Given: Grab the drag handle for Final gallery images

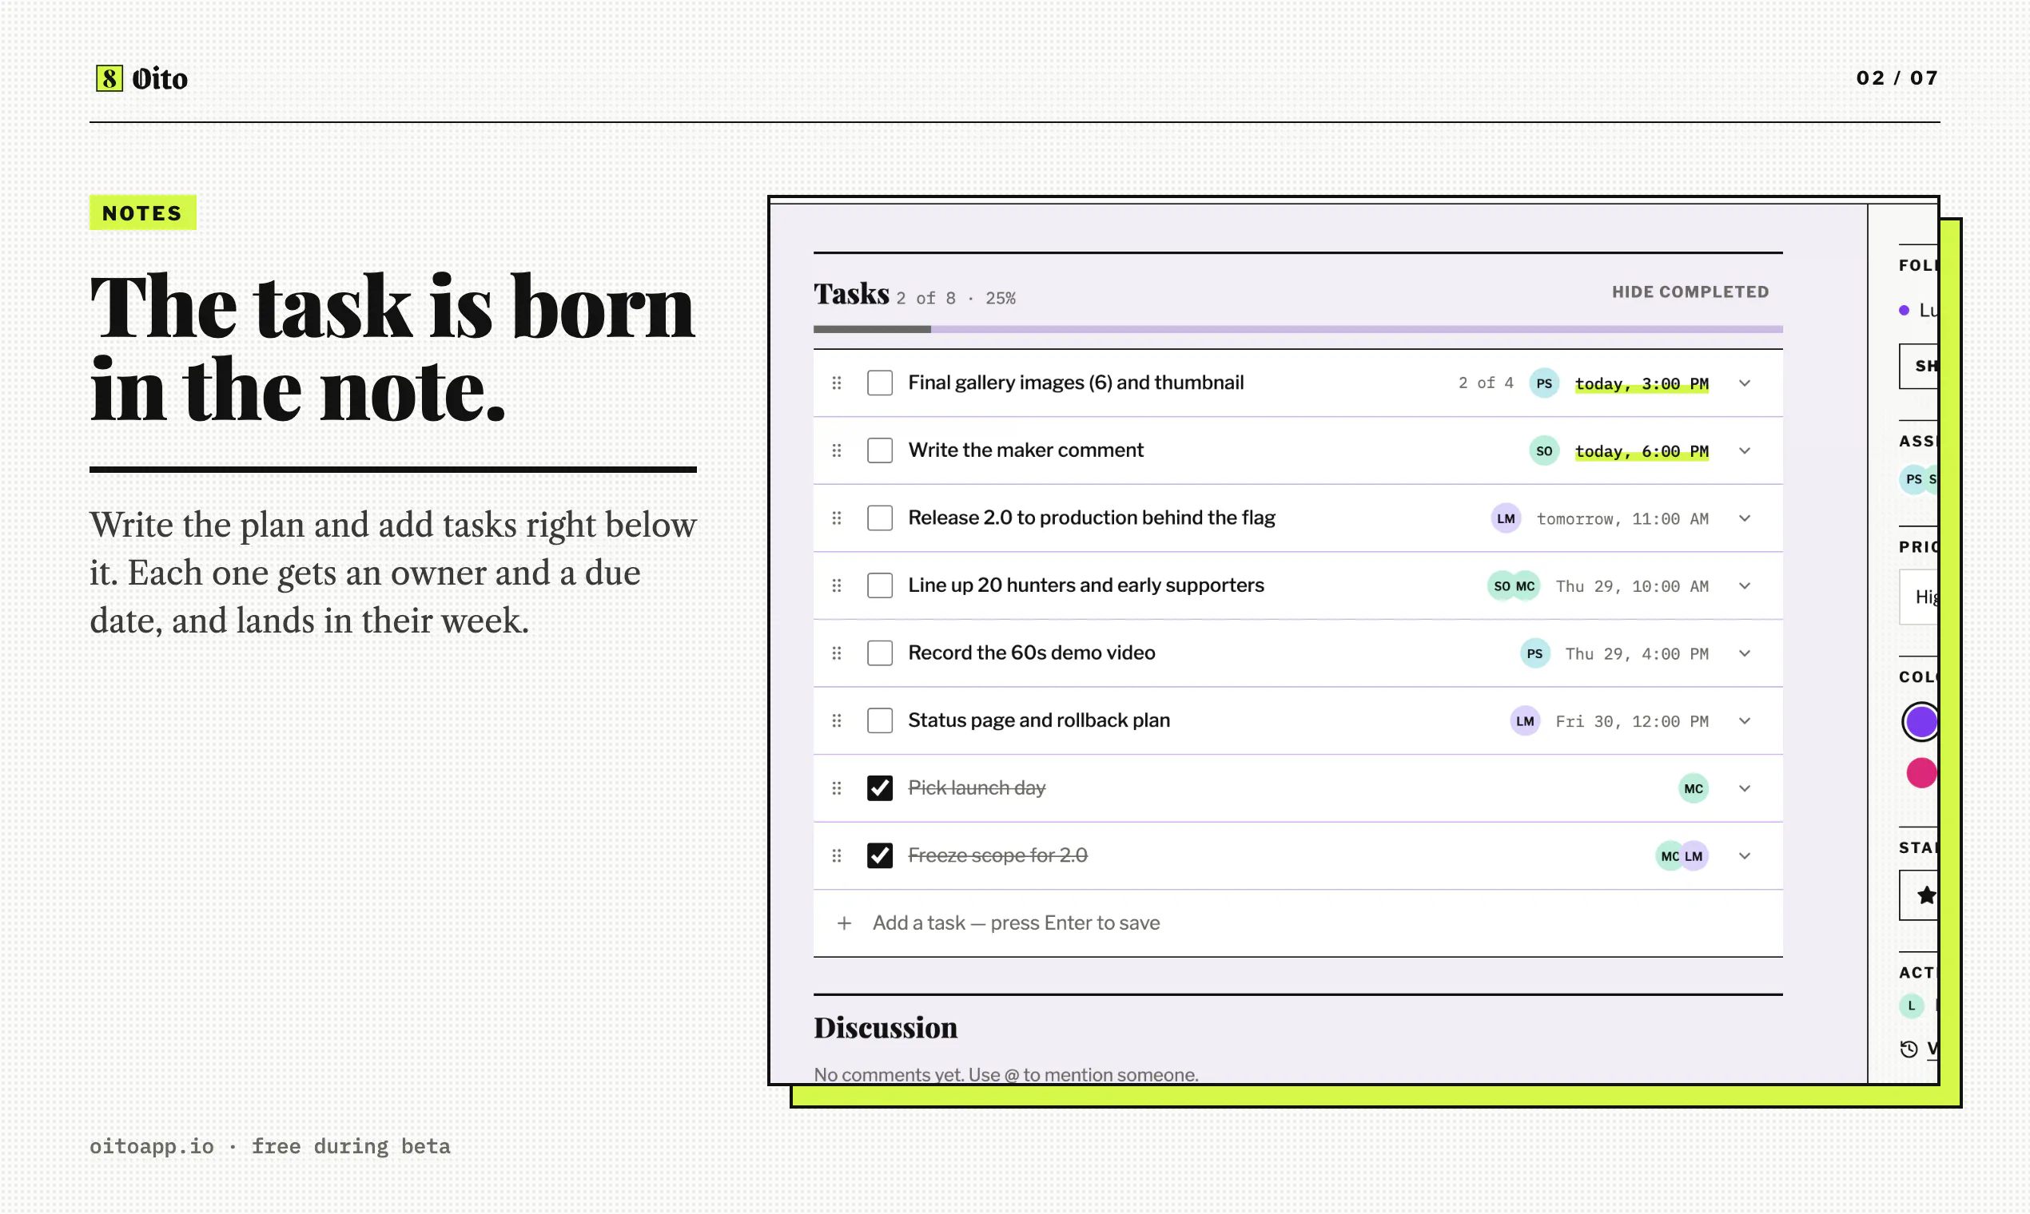Looking at the screenshot, I should (837, 383).
